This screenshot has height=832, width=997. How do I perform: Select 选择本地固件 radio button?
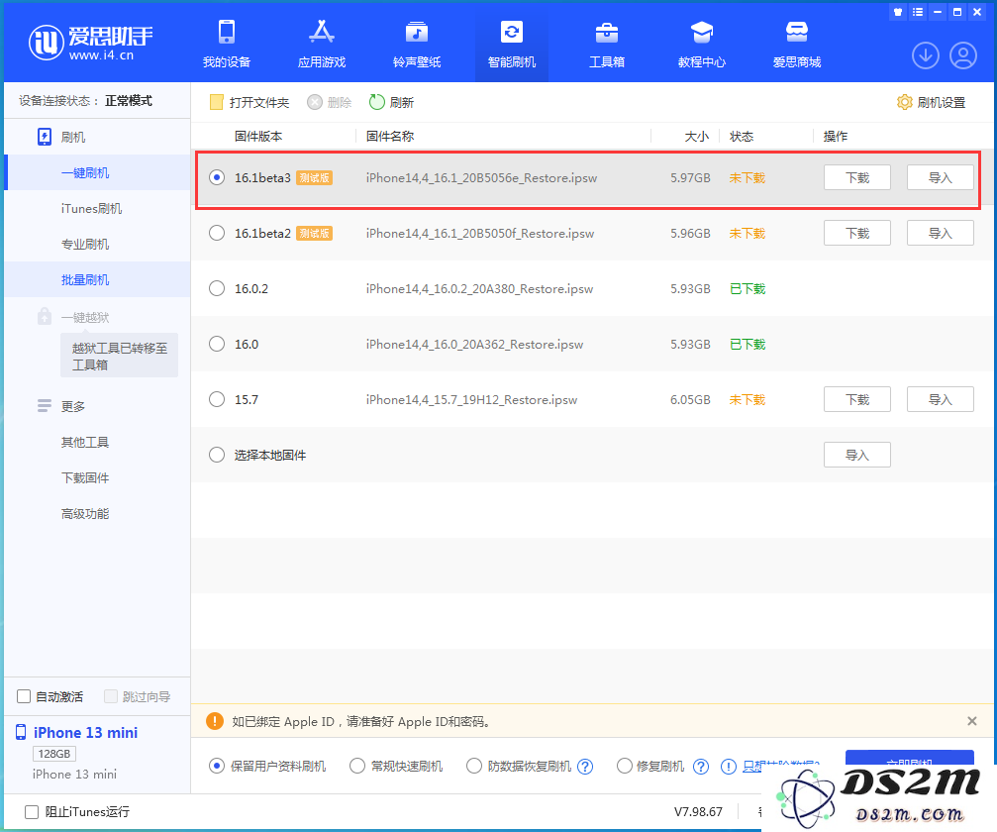click(217, 455)
